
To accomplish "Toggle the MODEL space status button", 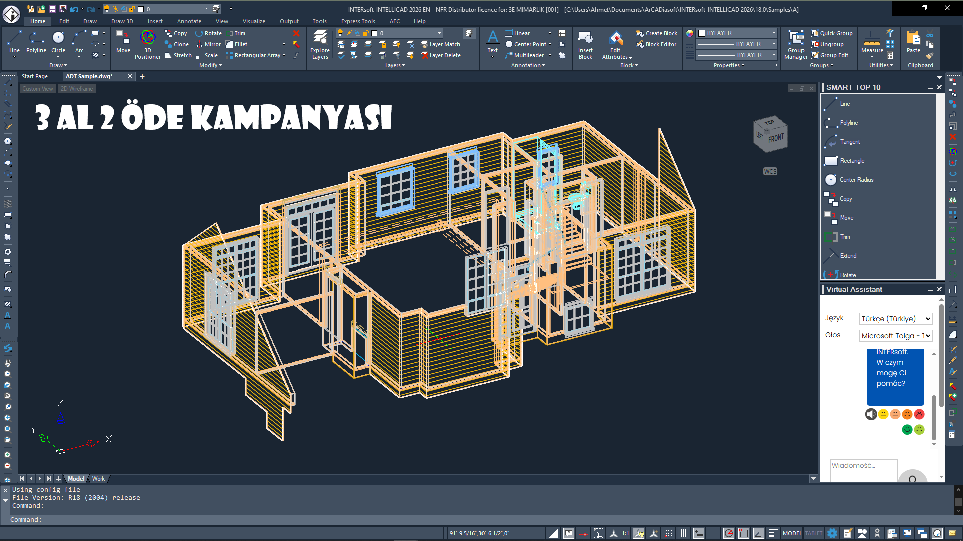I will pos(792,533).
